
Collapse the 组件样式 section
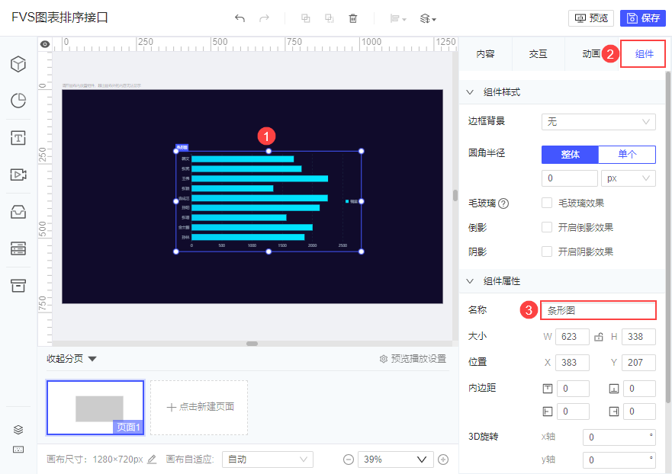pyautogui.click(x=470, y=92)
